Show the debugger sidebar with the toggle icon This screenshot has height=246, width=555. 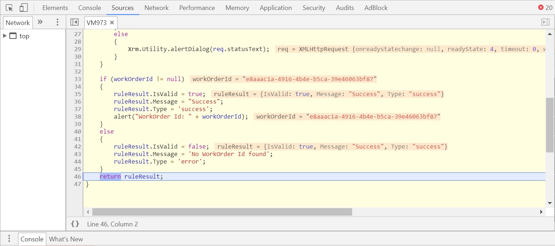point(545,22)
